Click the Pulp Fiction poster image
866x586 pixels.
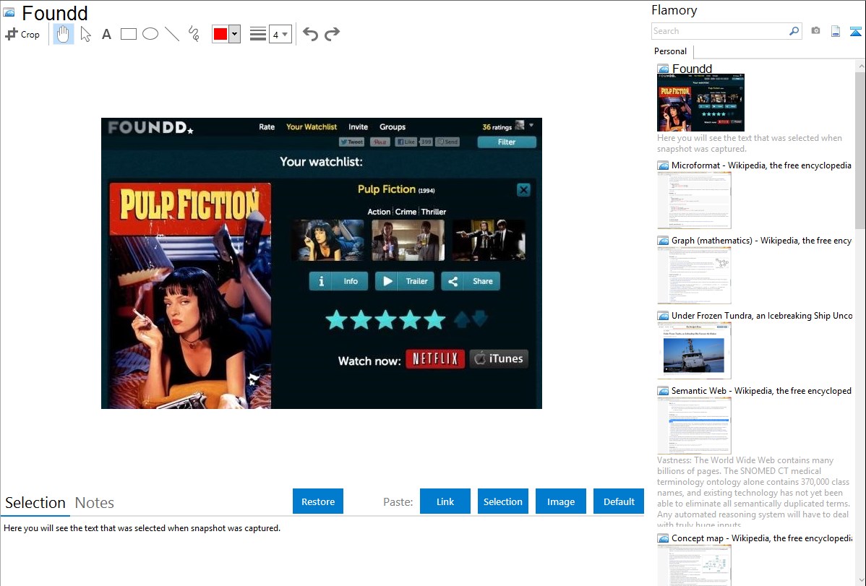(x=190, y=296)
